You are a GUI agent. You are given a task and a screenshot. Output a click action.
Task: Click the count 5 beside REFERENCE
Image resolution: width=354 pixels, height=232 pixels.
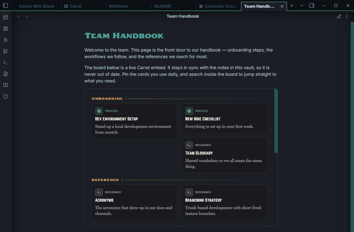click(x=122, y=180)
